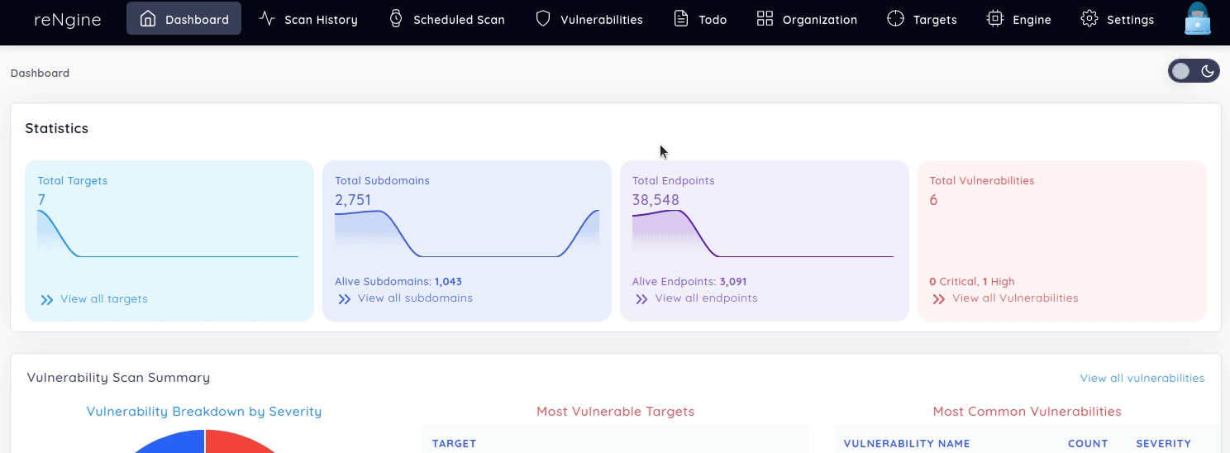Click Alive Endpoints: 3,091 text
The image size is (1230, 453).
tap(689, 282)
